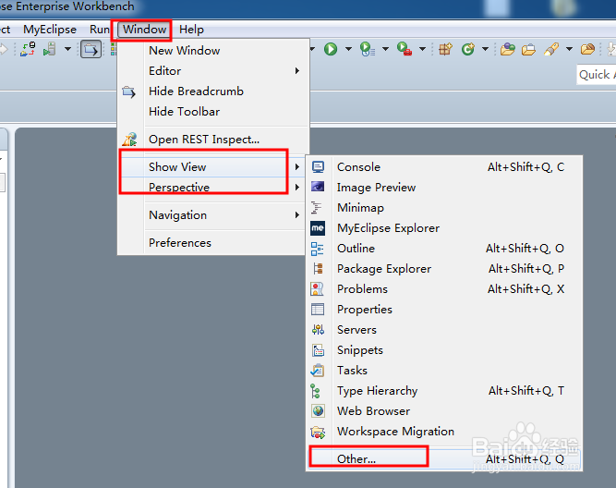Show the Properties view

click(444, 310)
